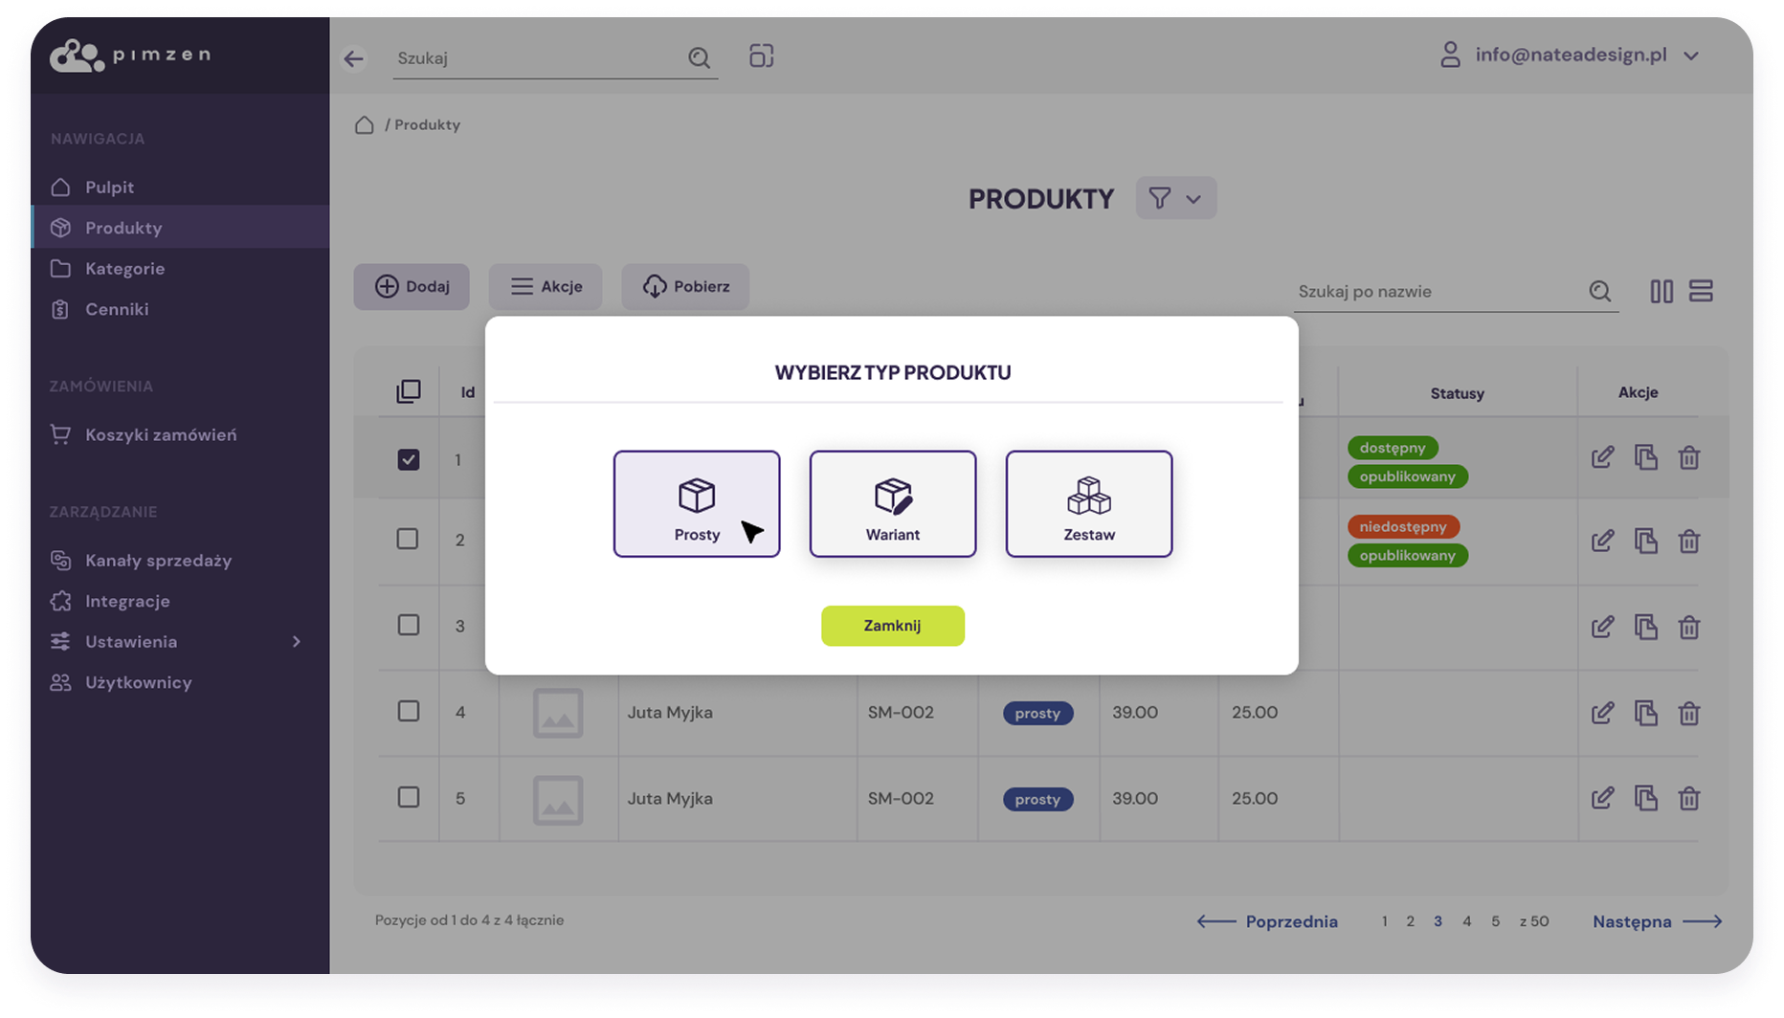
Task: Choose the Prosty product type
Action: coord(697,504)
